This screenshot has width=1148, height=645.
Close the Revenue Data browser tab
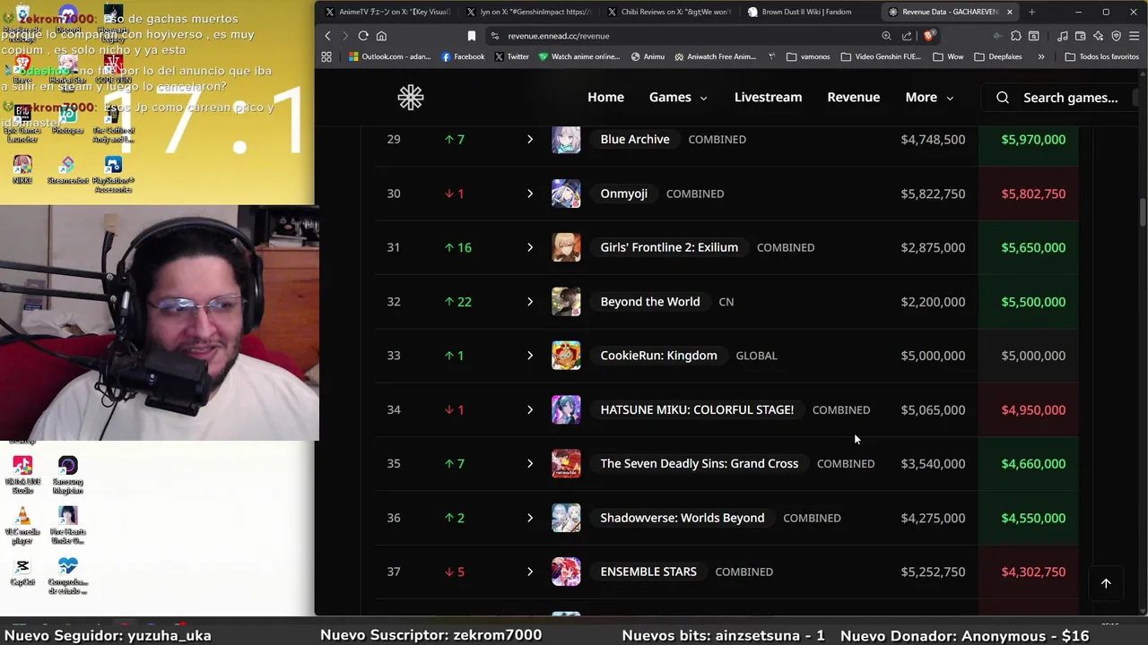coord(1009,12)
